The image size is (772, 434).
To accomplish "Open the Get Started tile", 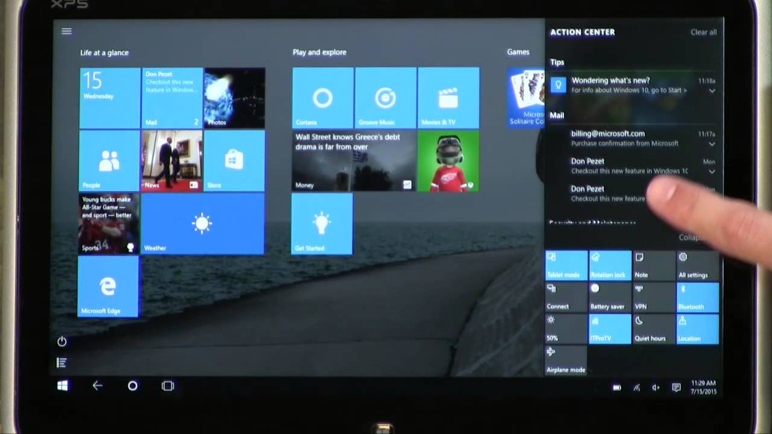I will (322, 224).
